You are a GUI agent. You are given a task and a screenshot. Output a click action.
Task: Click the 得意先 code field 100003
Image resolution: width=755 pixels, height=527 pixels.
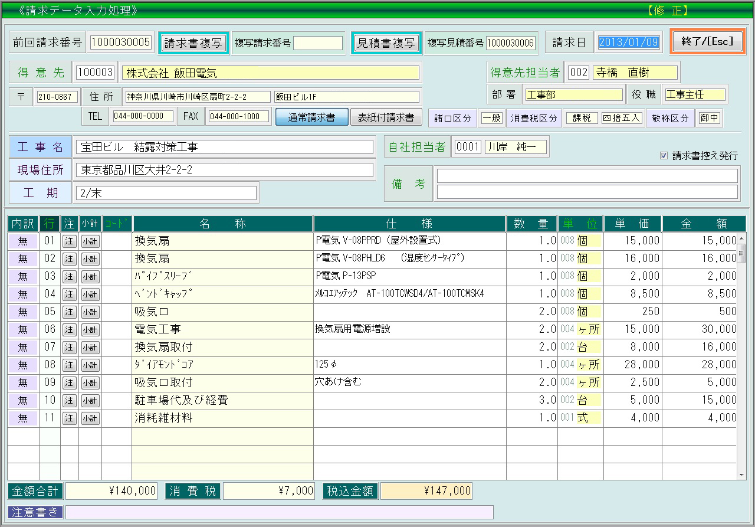point(95,73)
